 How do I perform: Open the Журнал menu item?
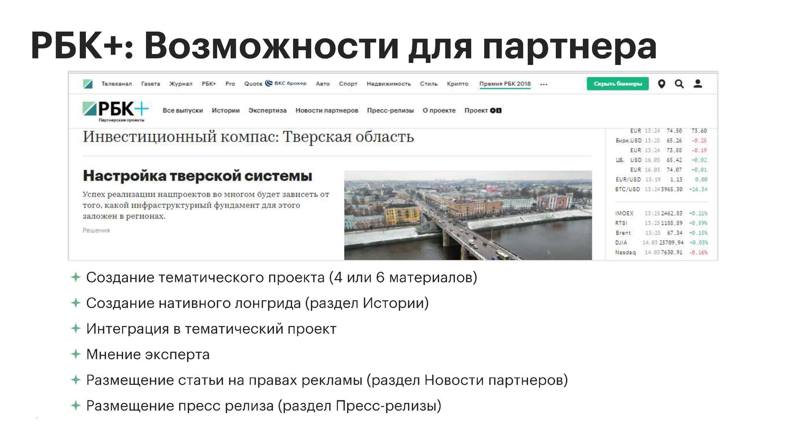[x=181, y=84]
